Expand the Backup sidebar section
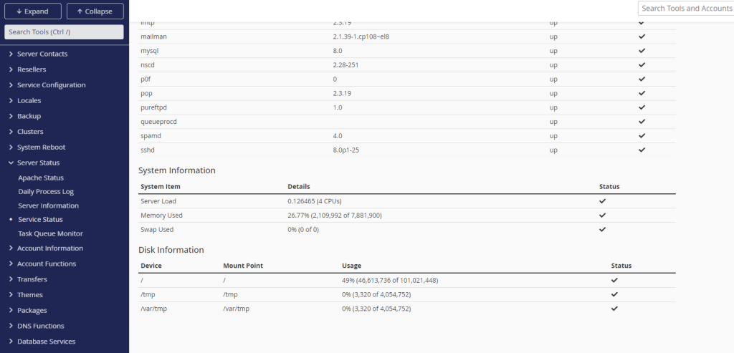 (x=29, y=116)
